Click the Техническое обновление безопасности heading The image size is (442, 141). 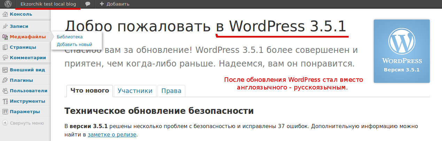(x=159, y=111)
